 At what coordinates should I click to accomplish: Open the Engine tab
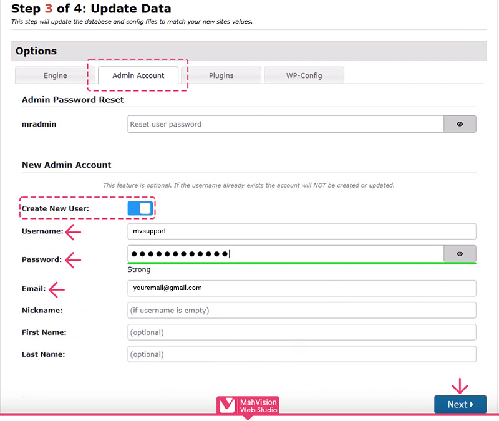(x=56, y=75)
